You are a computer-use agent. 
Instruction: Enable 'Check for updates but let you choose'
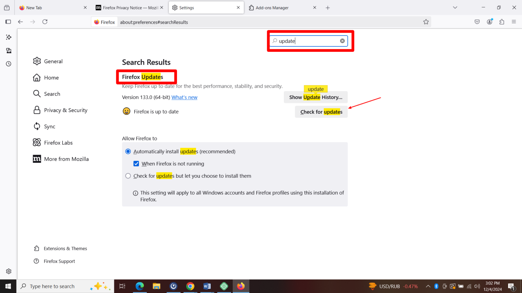click(x=128, y=176)
